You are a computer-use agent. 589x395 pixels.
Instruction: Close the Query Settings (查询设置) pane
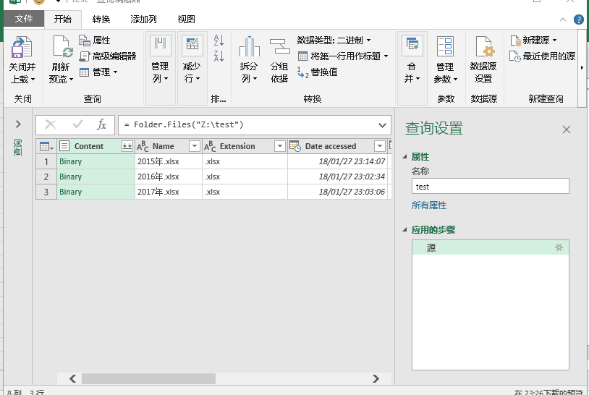click(x=567, y=129)
